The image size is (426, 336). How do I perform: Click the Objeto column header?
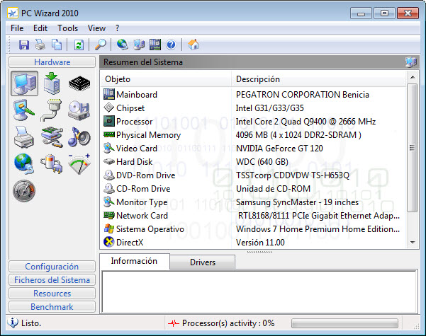(x=166, y=79)
